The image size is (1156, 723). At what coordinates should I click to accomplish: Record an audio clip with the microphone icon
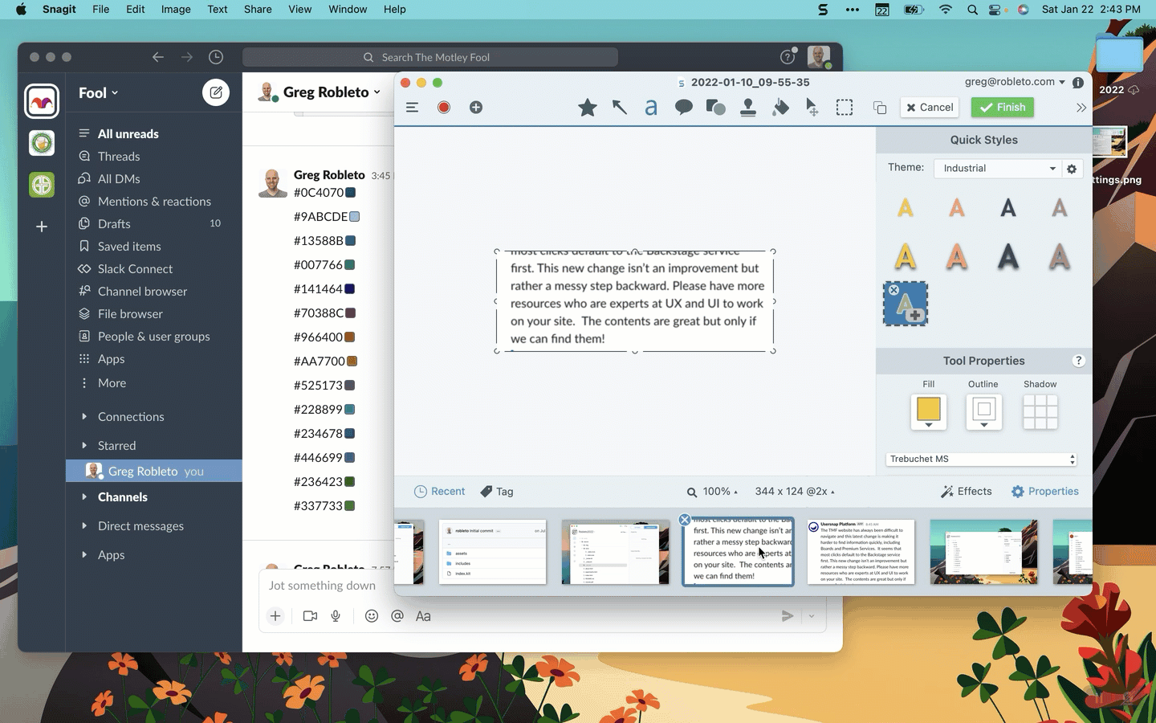[336, 616]
